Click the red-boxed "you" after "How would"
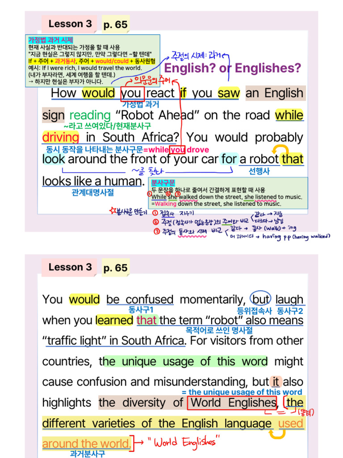The width and height of the screenshot is (343, 458). (132, 93)
